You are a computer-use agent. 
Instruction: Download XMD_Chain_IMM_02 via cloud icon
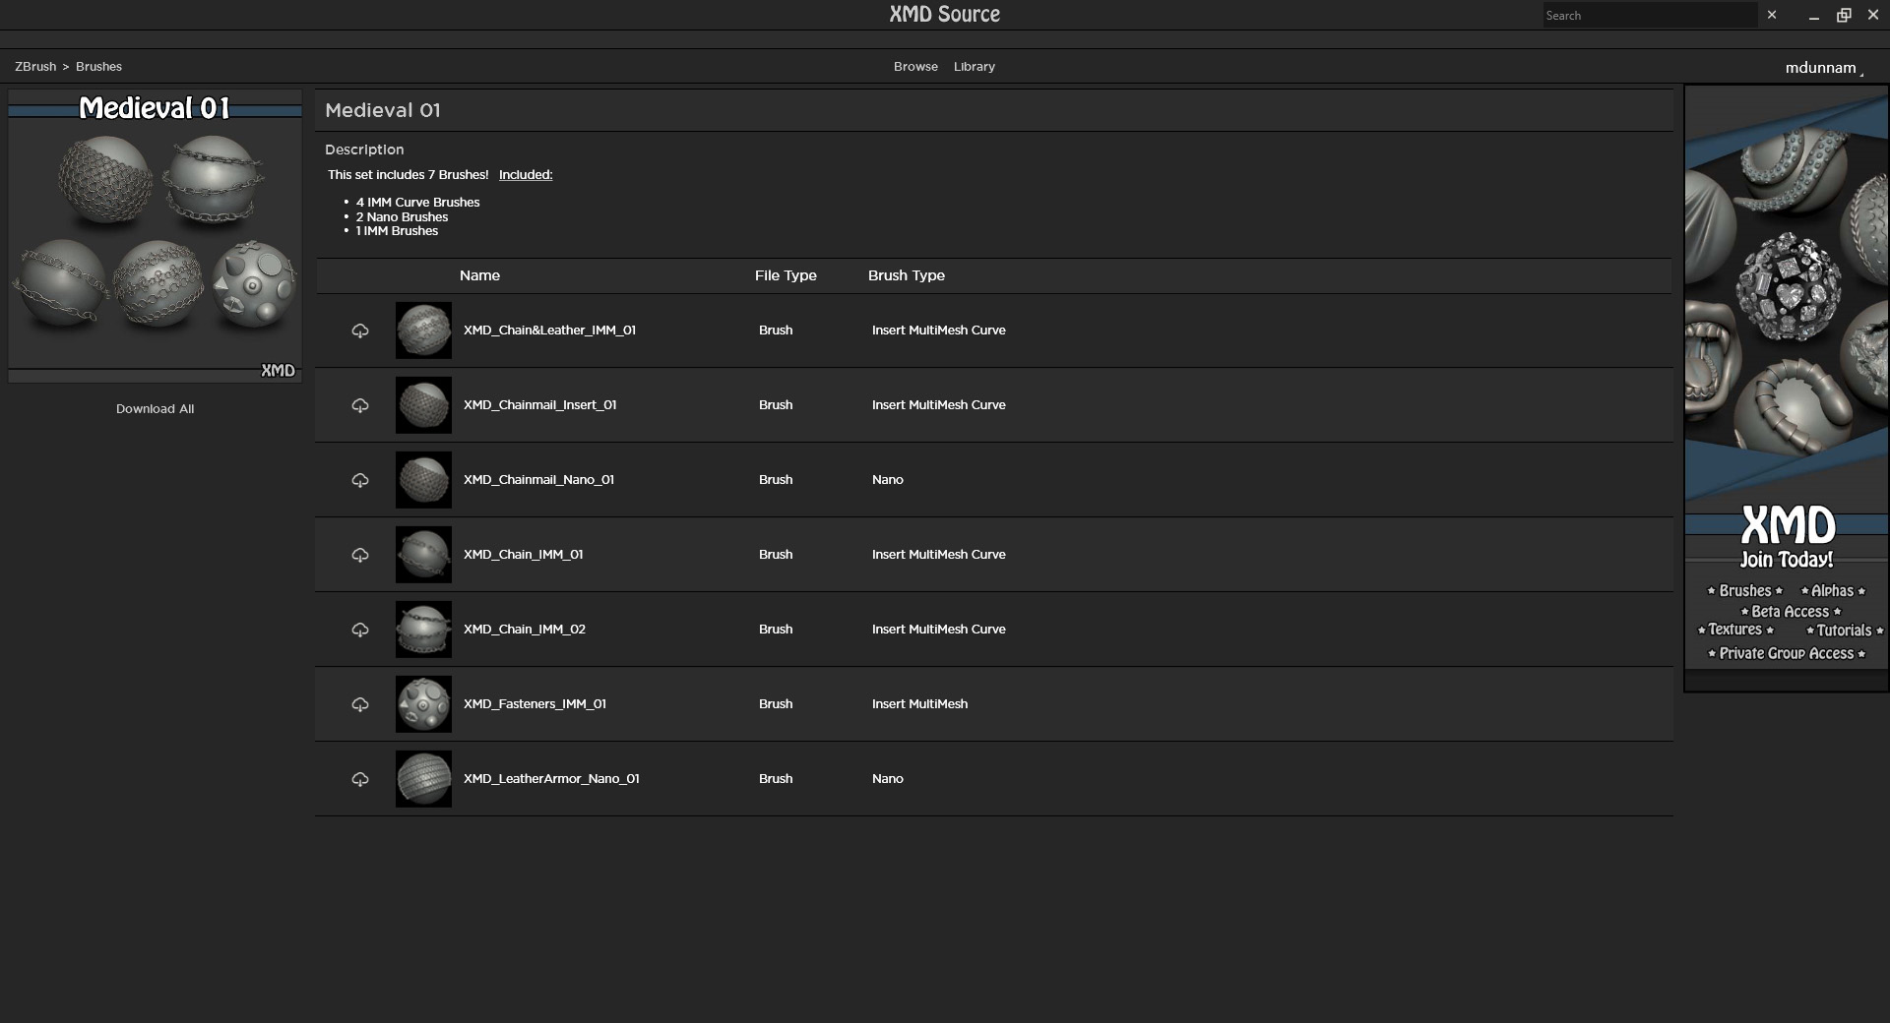coord(360,630)
